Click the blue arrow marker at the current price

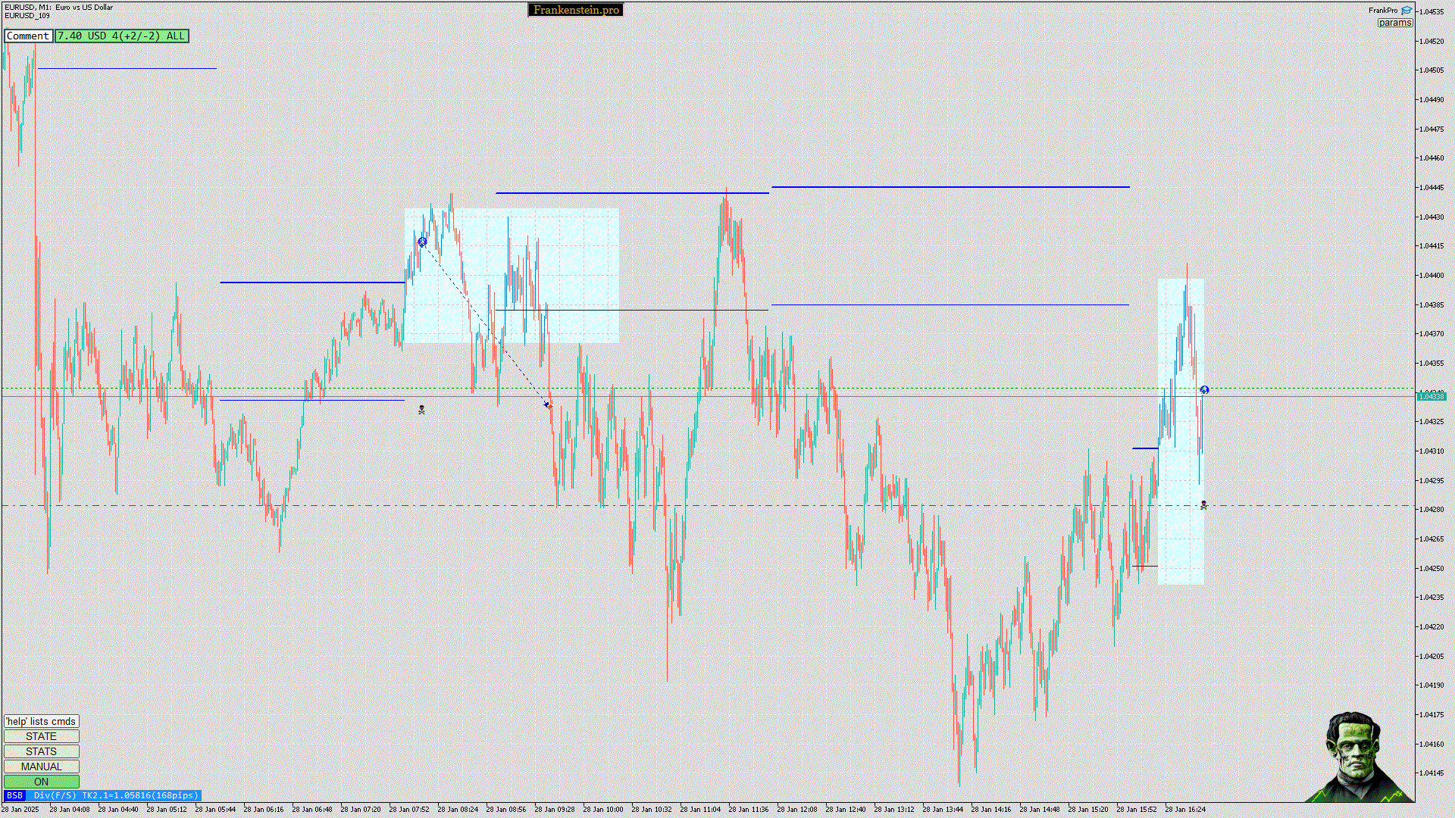1204,390
